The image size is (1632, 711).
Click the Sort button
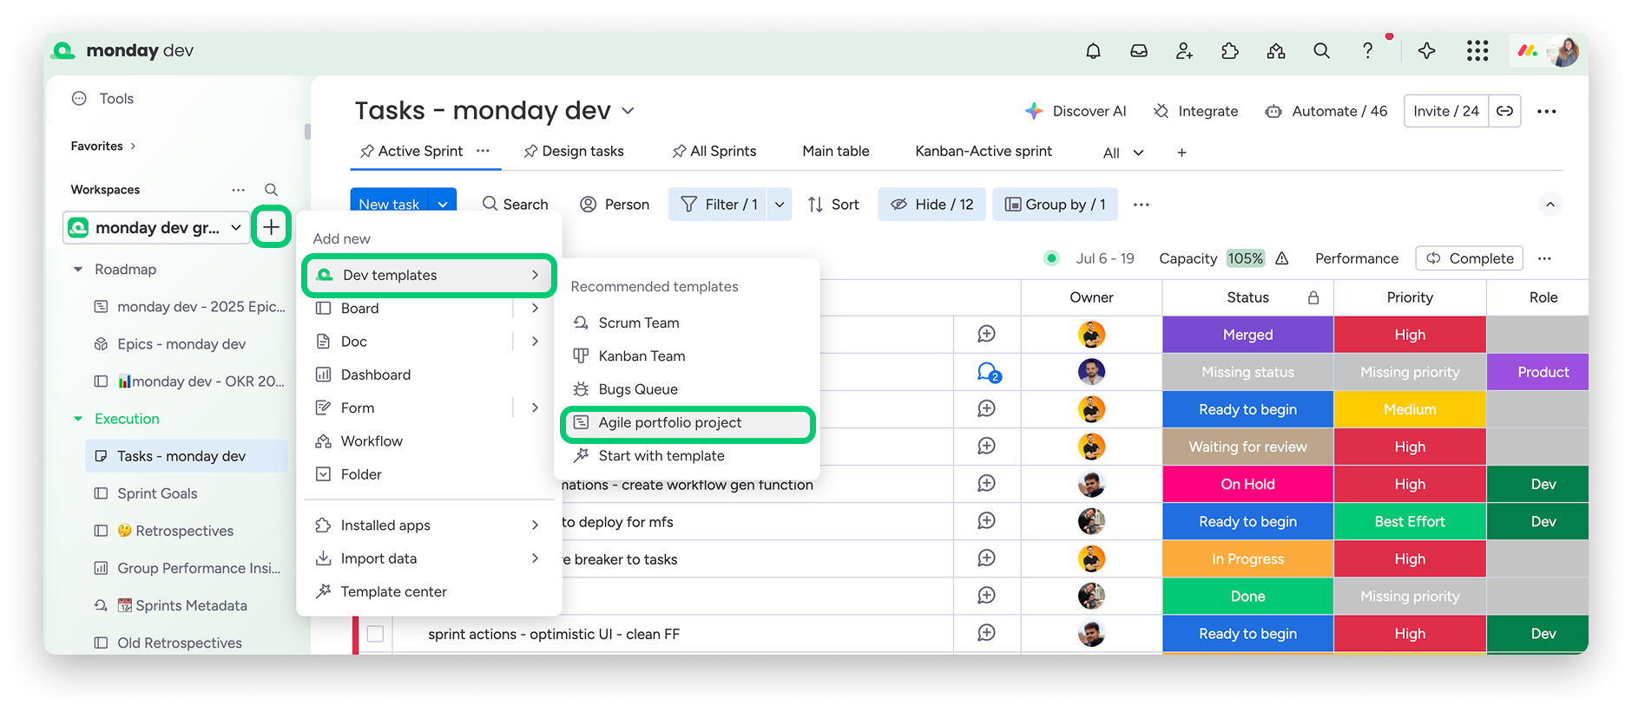click(x=833, y=205)
